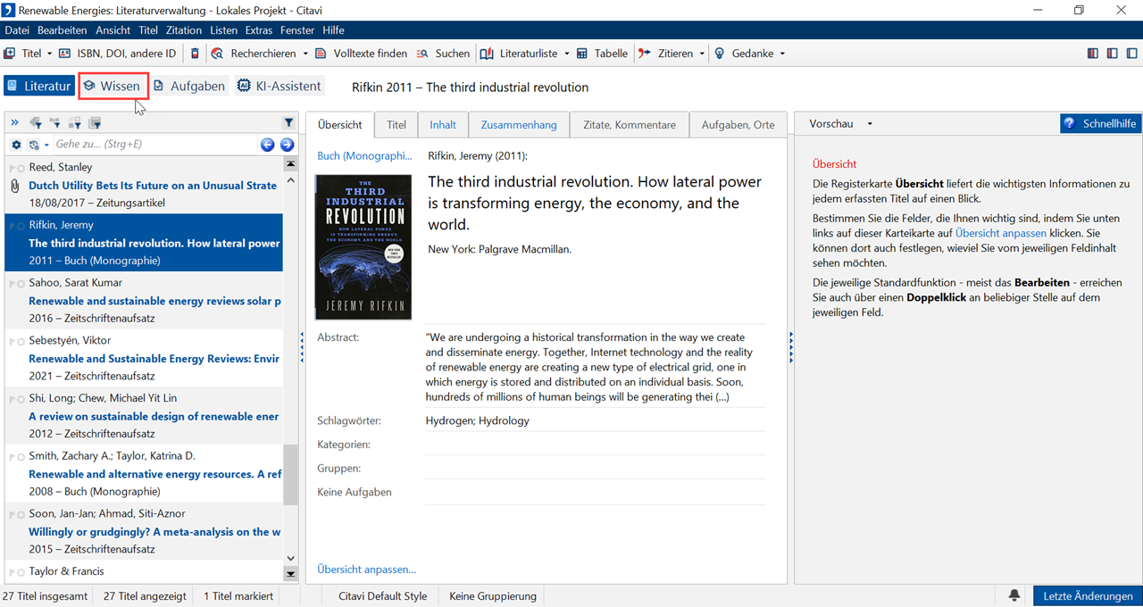Click the Third Industrial Revolution book cover
Screen dimensions: 1143x607
(363, 246)
